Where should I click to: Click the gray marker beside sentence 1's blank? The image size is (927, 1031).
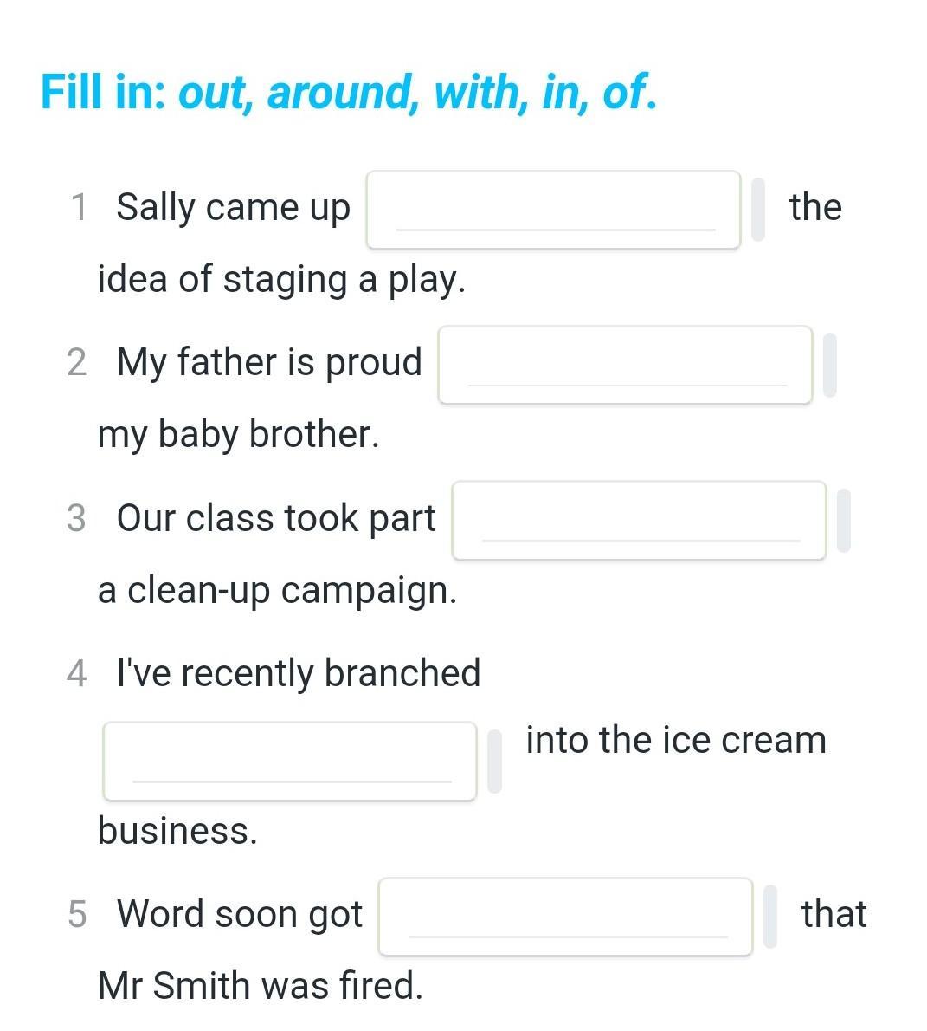757,210
